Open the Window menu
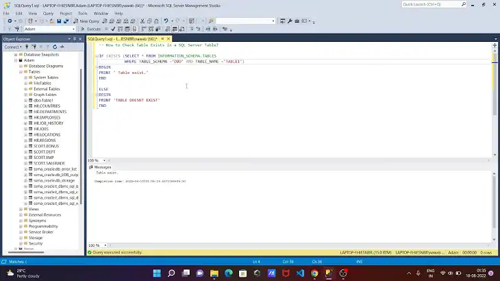The image size is (500, 281). (x=101, y=14)
